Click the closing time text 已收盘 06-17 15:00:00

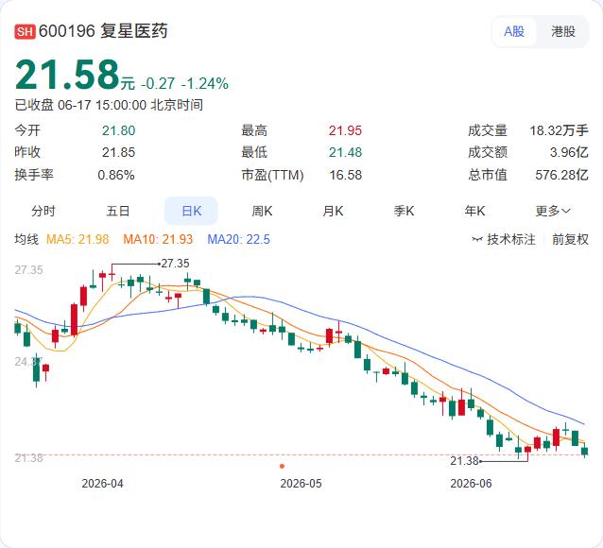pyautogui.click(x=80, y=105)
